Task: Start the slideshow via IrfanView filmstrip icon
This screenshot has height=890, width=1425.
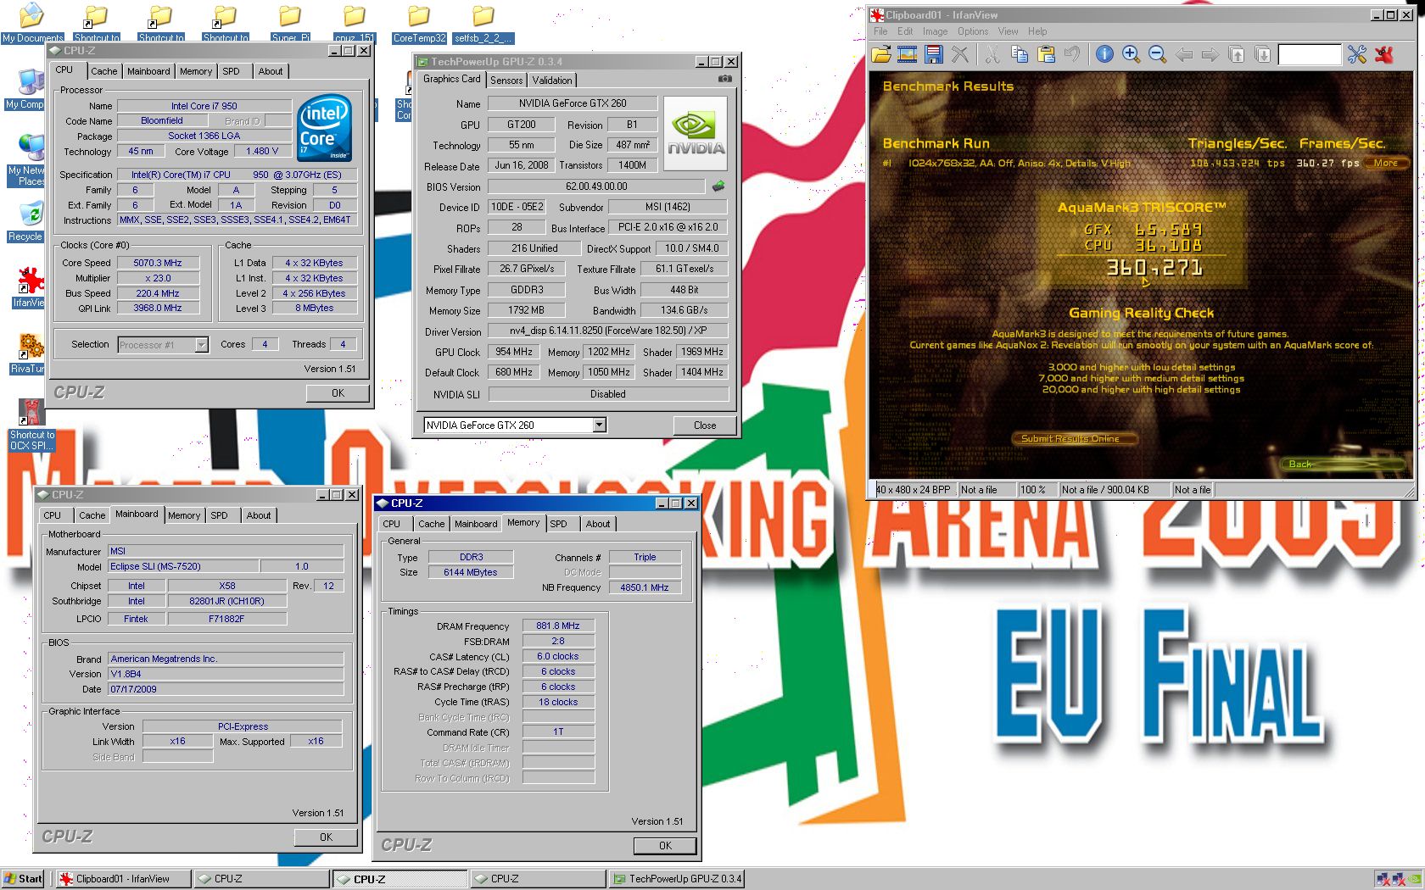Action: click(908, 55)
